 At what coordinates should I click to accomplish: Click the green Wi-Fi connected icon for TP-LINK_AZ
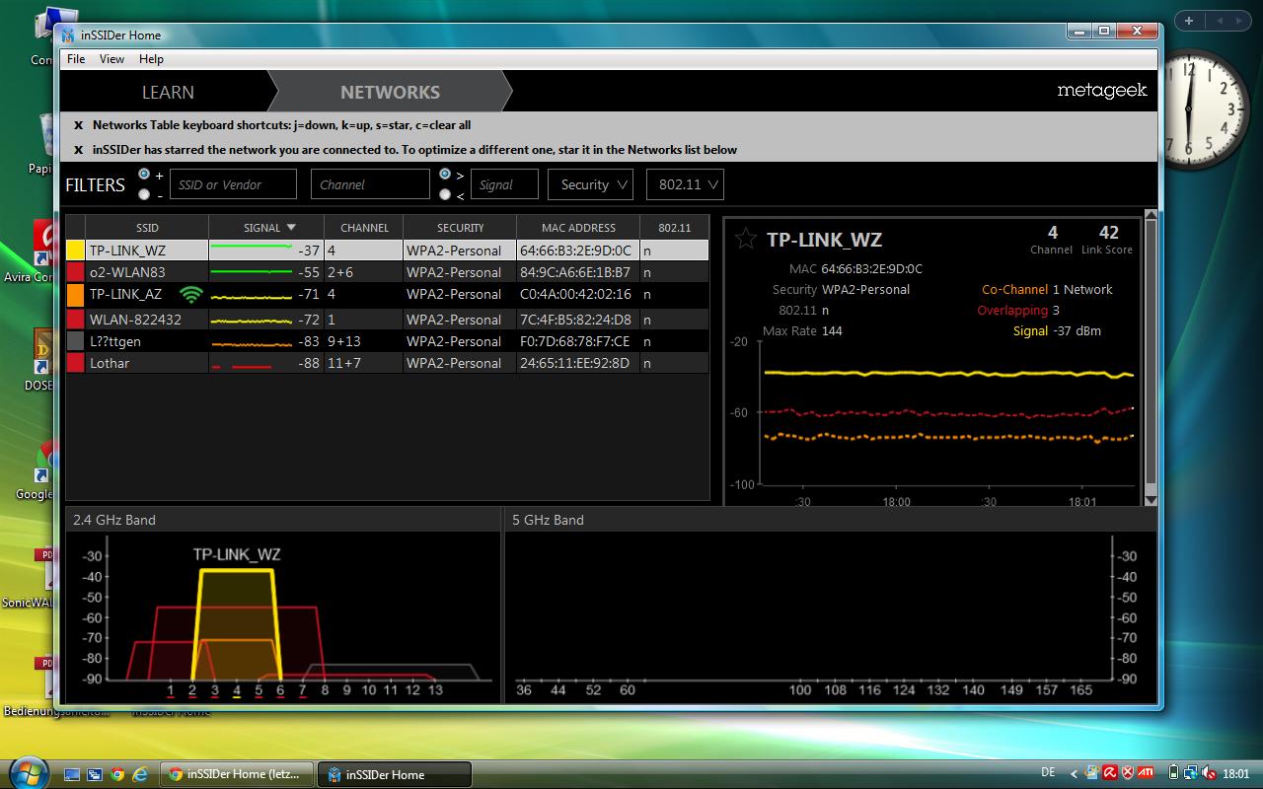tap(191, 294)
